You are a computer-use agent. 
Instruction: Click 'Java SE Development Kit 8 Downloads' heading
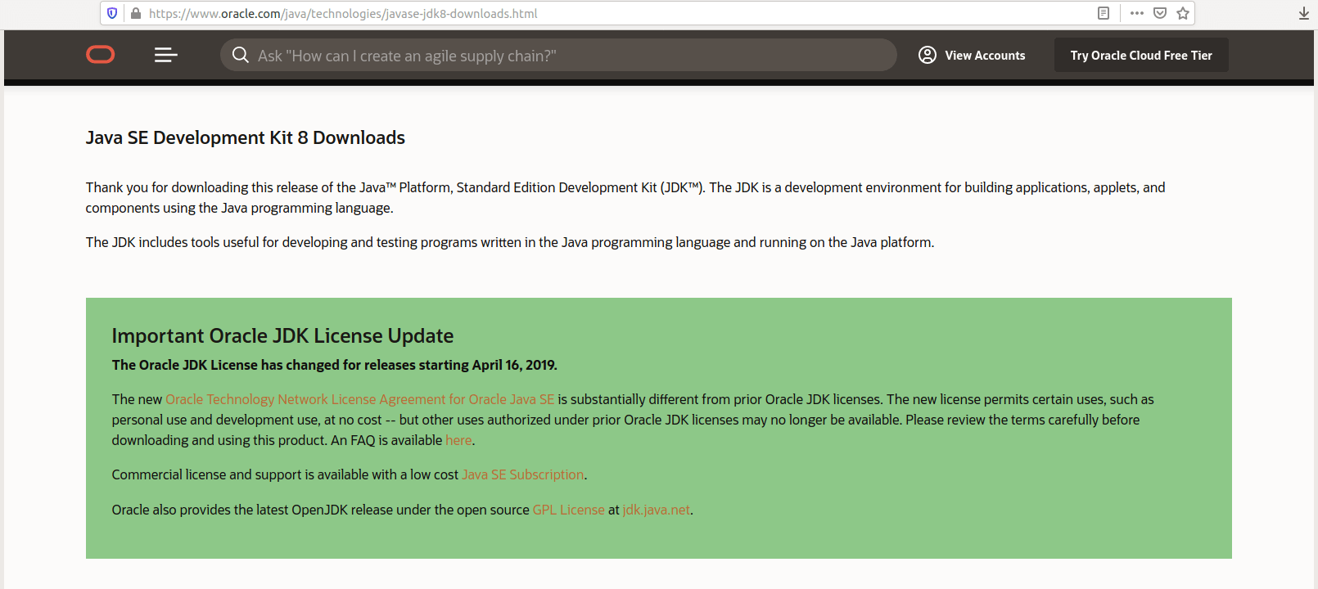tap(246, 137)
